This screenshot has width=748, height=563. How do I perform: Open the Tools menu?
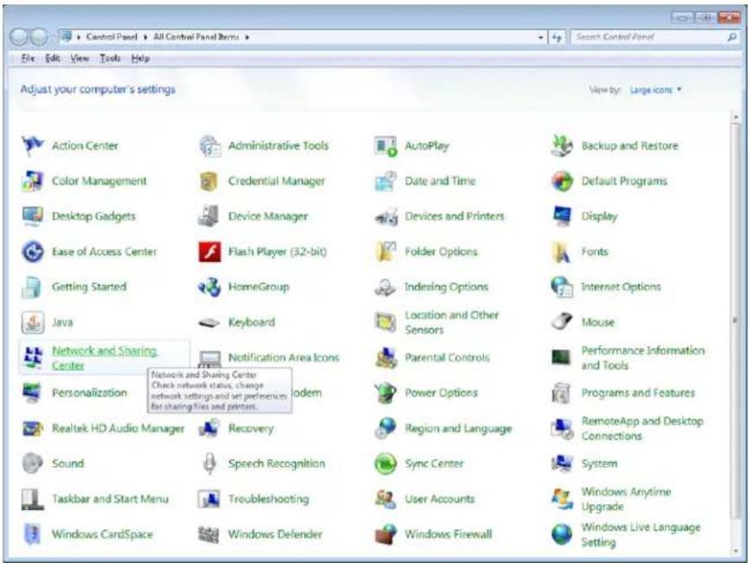click(x=110, y=58)
